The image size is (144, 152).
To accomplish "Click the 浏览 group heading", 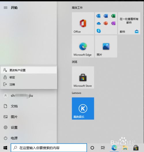I will pos(75,62).
